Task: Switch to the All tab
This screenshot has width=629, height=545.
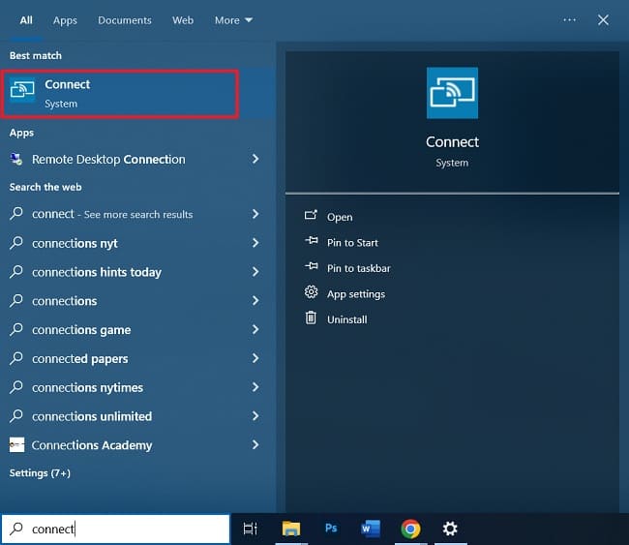Action: tap(26, 20)
